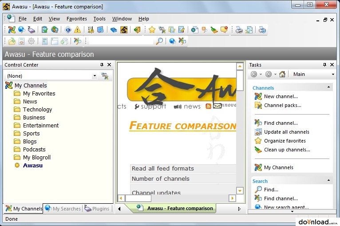
Task: Collapse the Search section in Tasks
Action: 329,180
